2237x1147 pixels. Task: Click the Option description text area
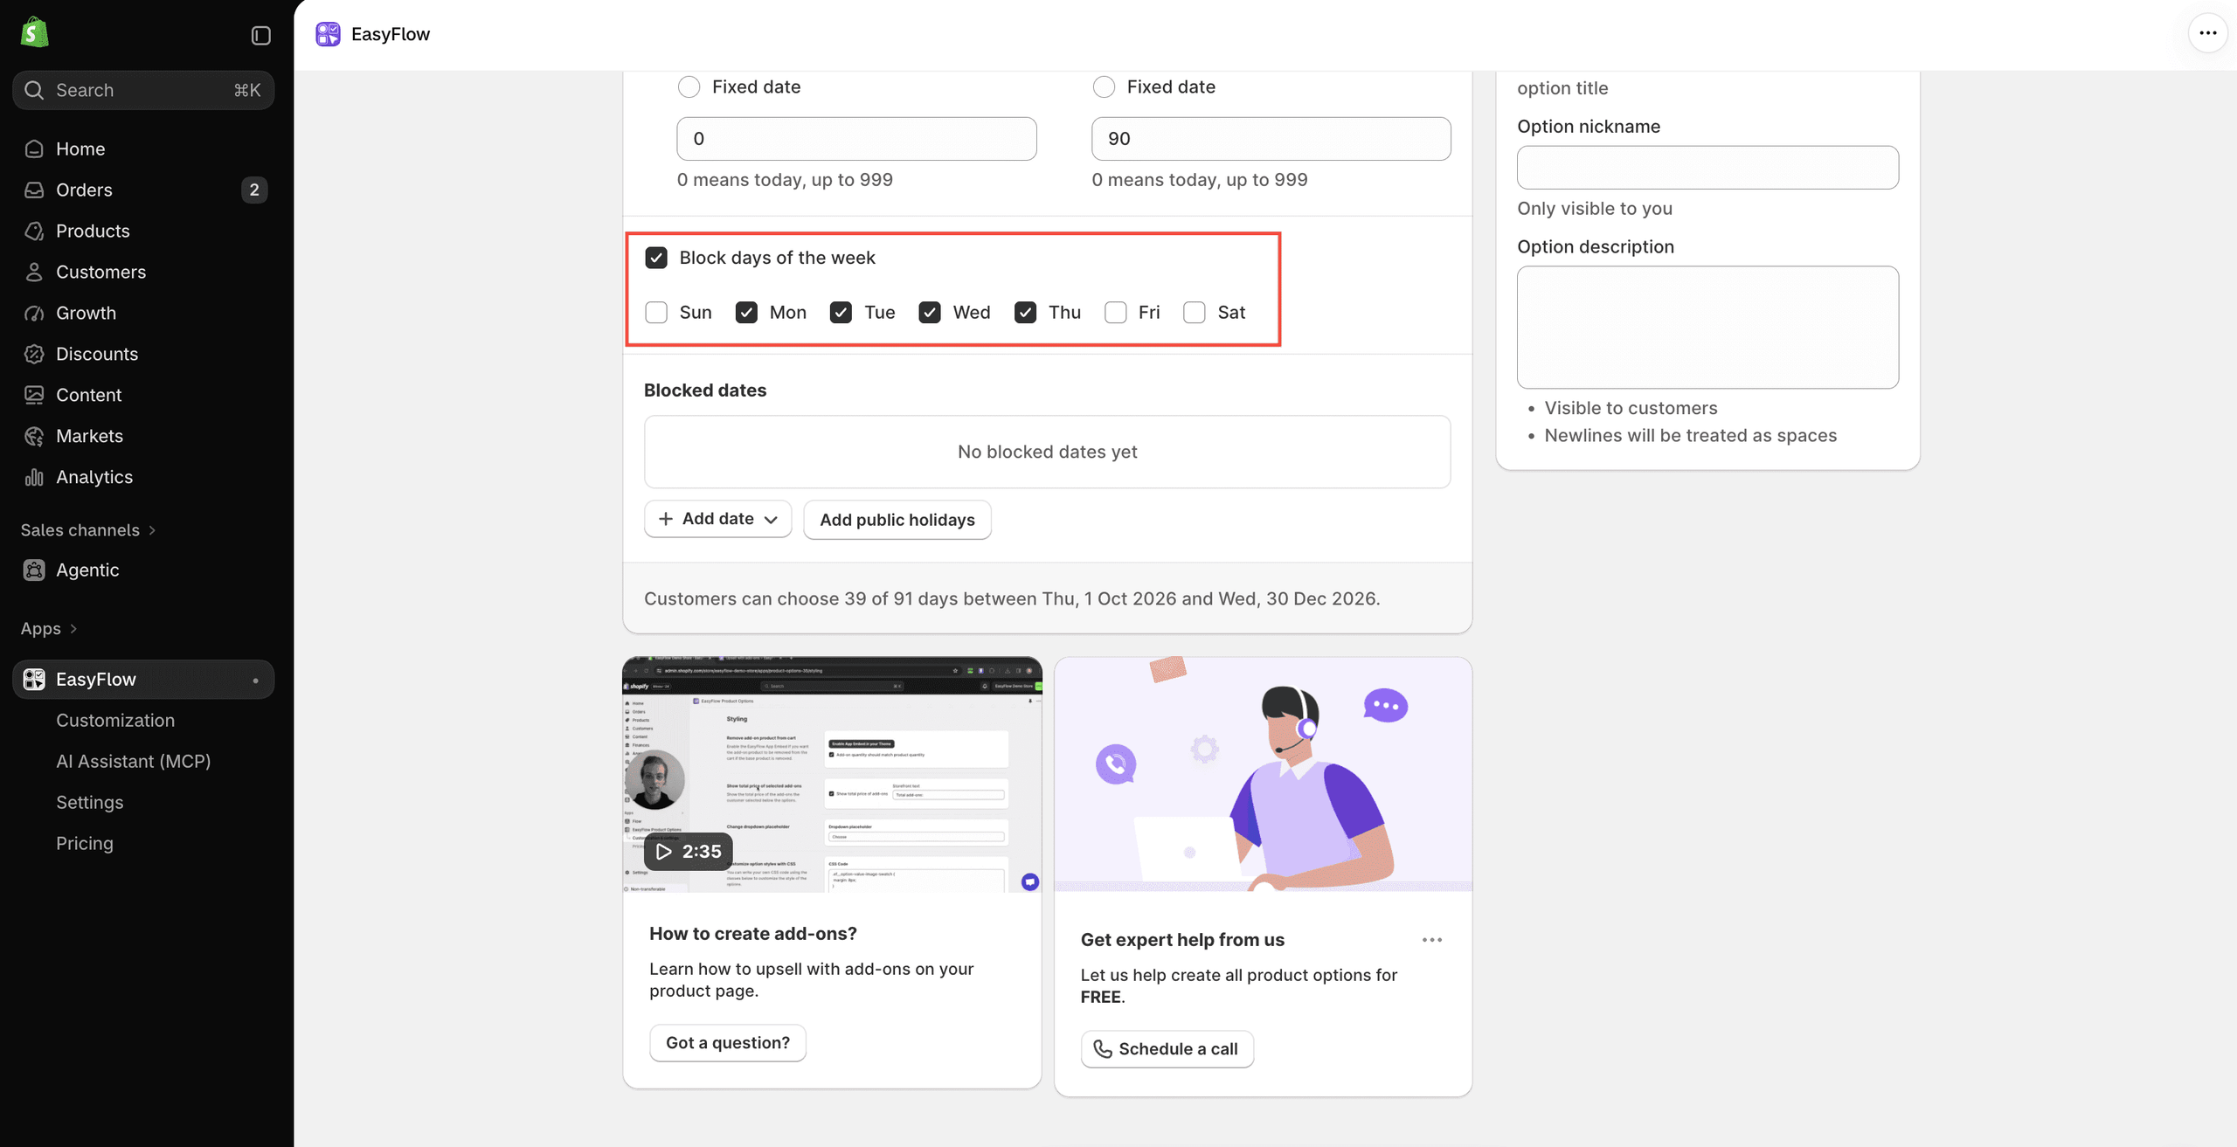[x=1707, y=328]
